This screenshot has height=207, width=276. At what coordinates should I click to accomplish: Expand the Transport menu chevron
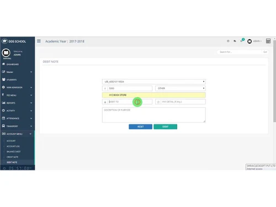[31, 126]
